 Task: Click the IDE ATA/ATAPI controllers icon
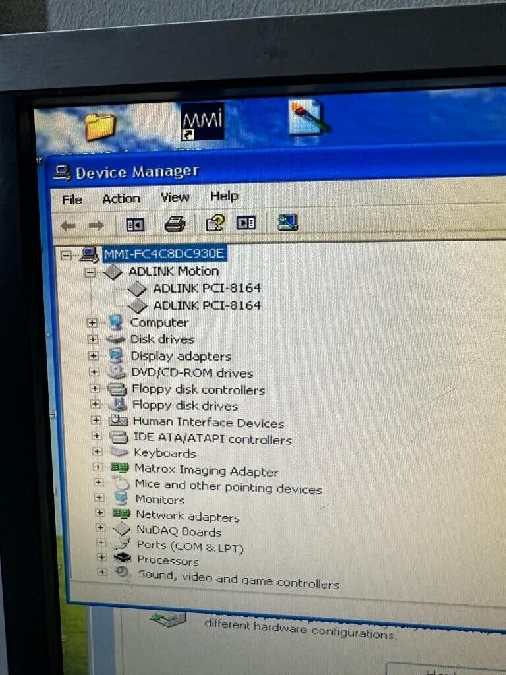tap(119, 436)
